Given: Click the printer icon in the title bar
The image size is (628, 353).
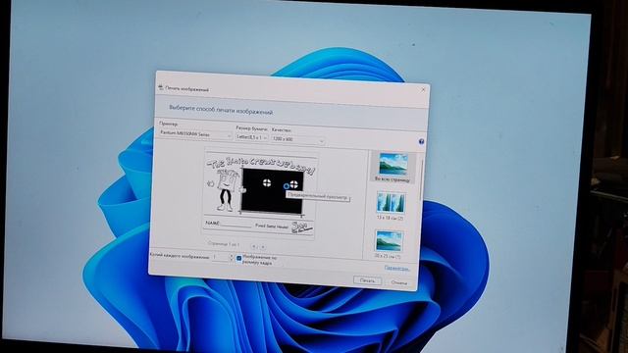Looking at the screenshot, I should click(161, 87).
